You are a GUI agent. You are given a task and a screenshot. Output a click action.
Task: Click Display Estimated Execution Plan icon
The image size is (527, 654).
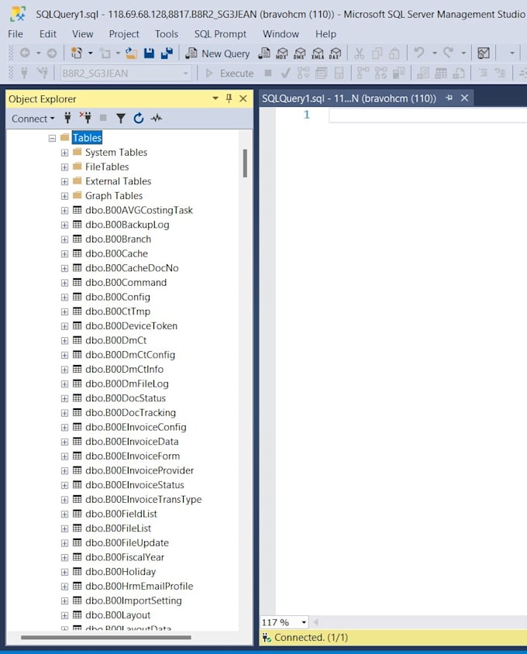[303, 74]
